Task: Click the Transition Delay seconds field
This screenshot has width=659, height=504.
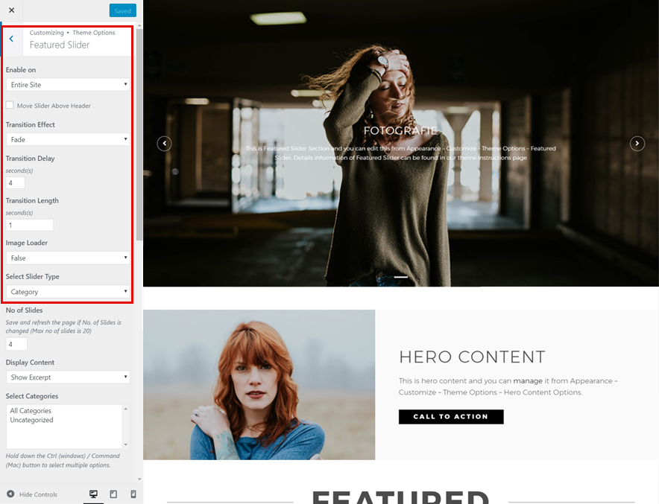Action: pos(16,183)
